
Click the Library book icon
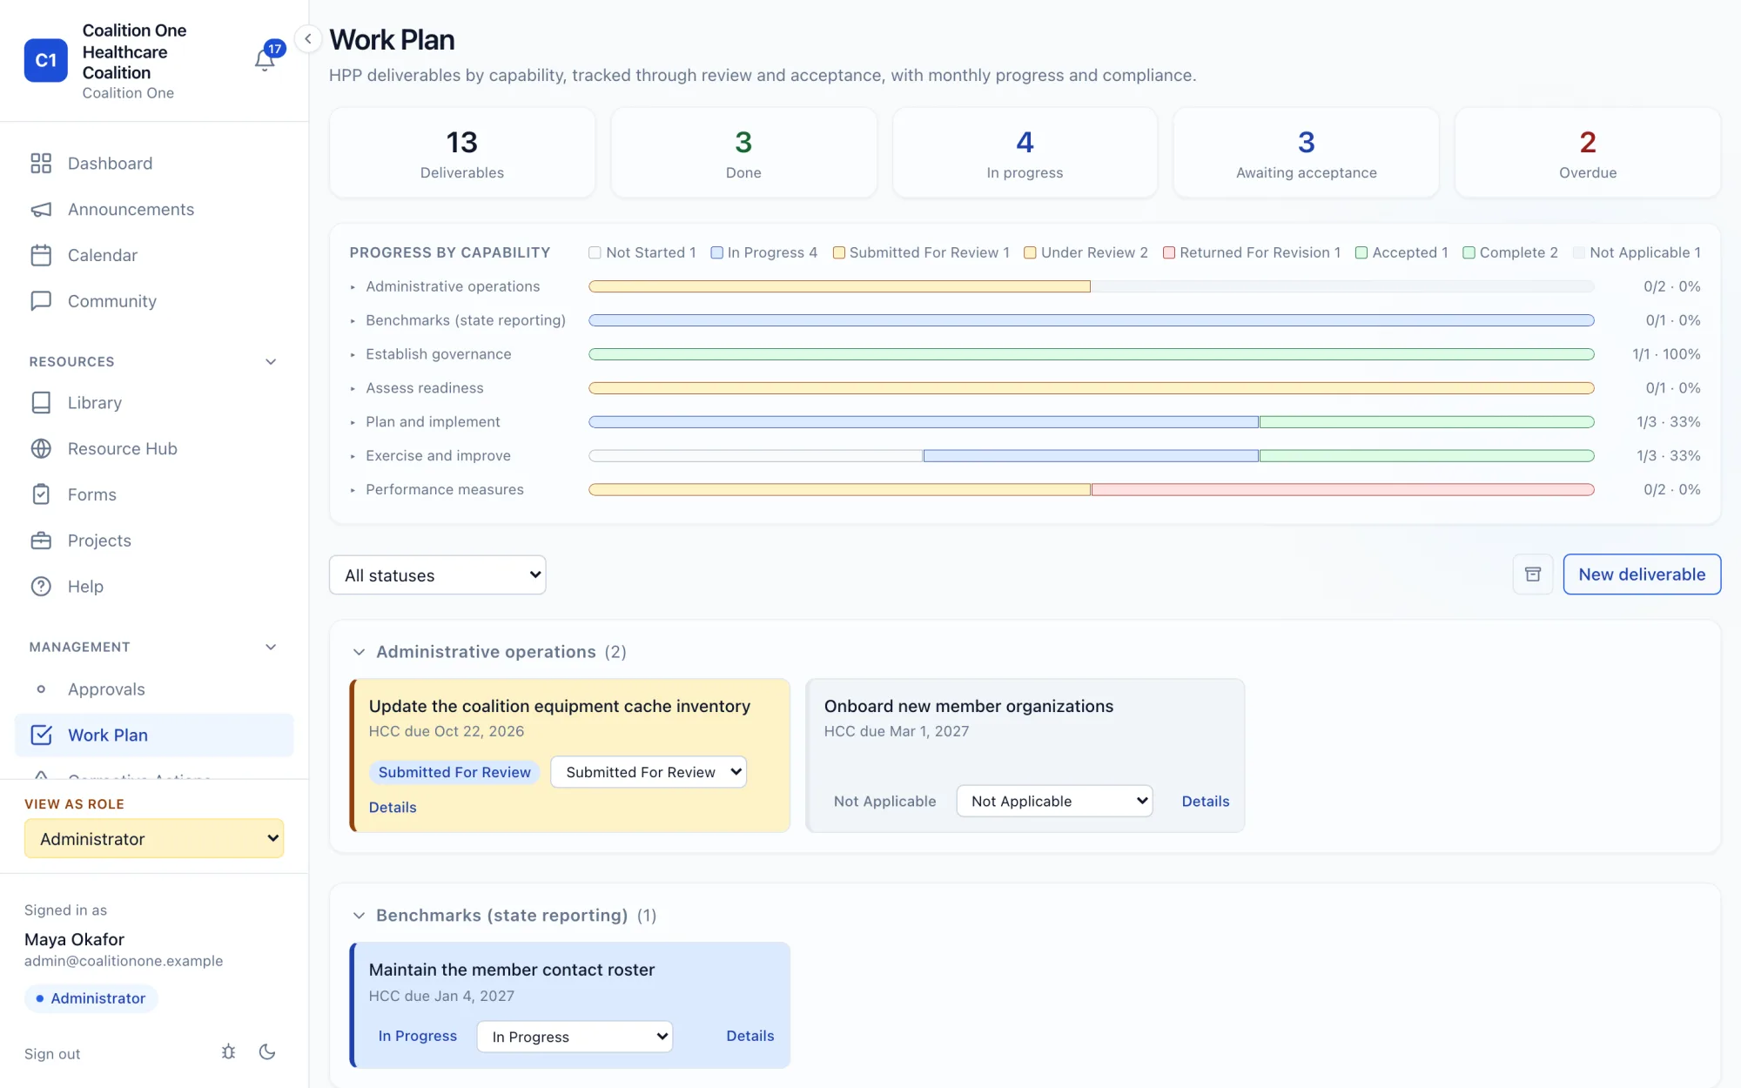[x=41, y=403]
